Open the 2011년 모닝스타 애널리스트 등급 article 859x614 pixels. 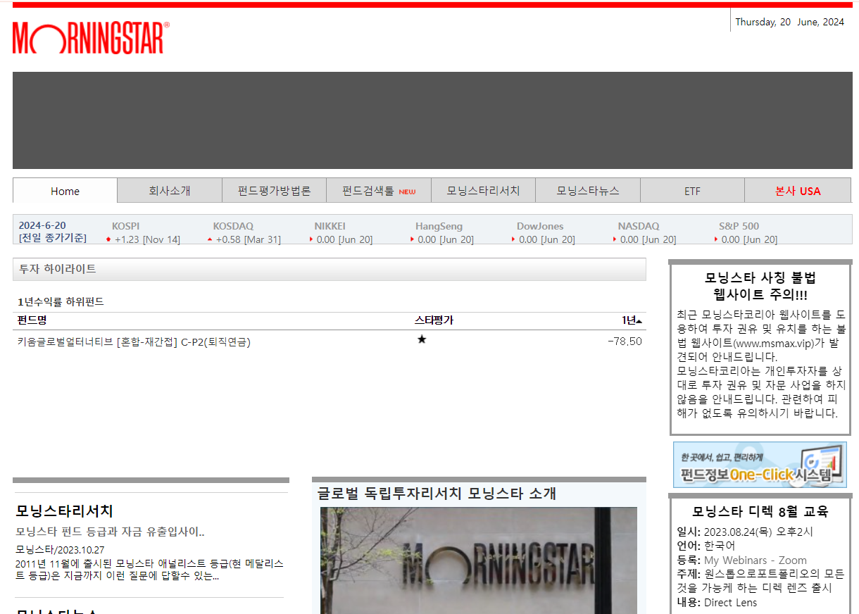pyautogui.click(x=150, y=569)
